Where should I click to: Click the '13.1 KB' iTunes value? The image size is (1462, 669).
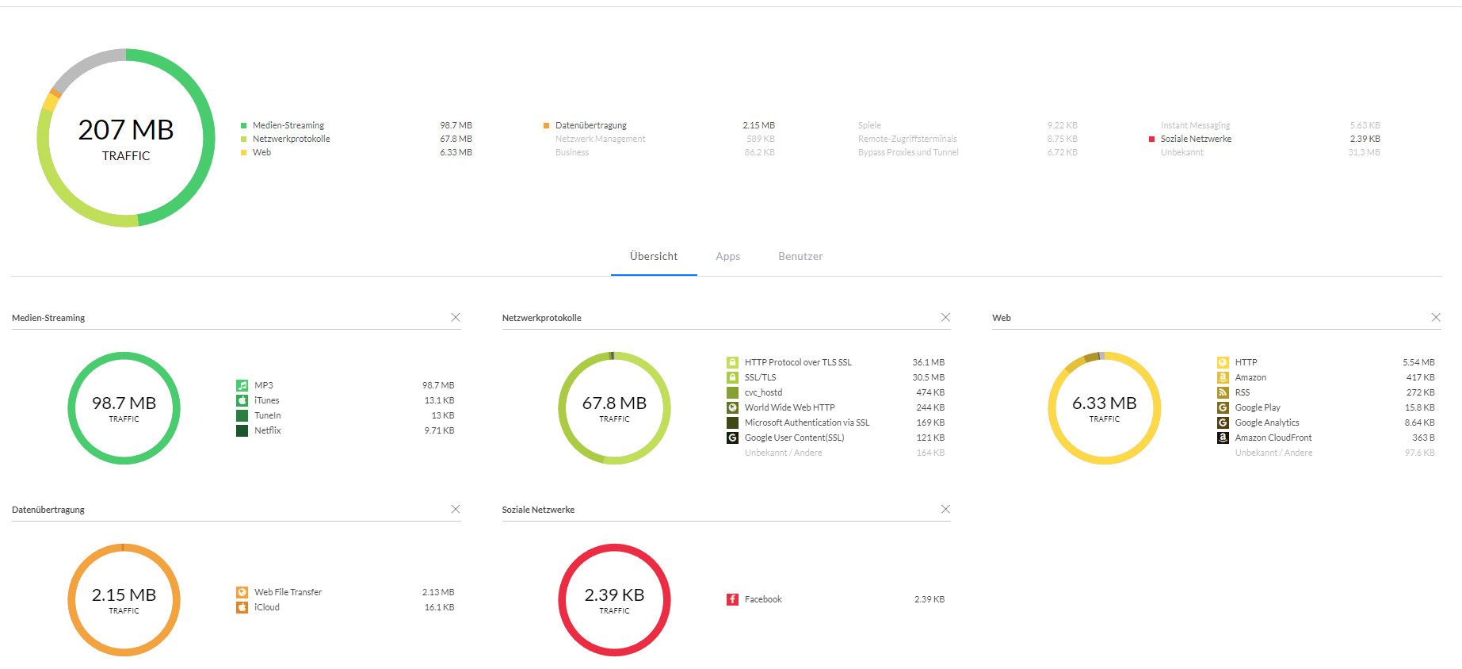click(439, 400)
